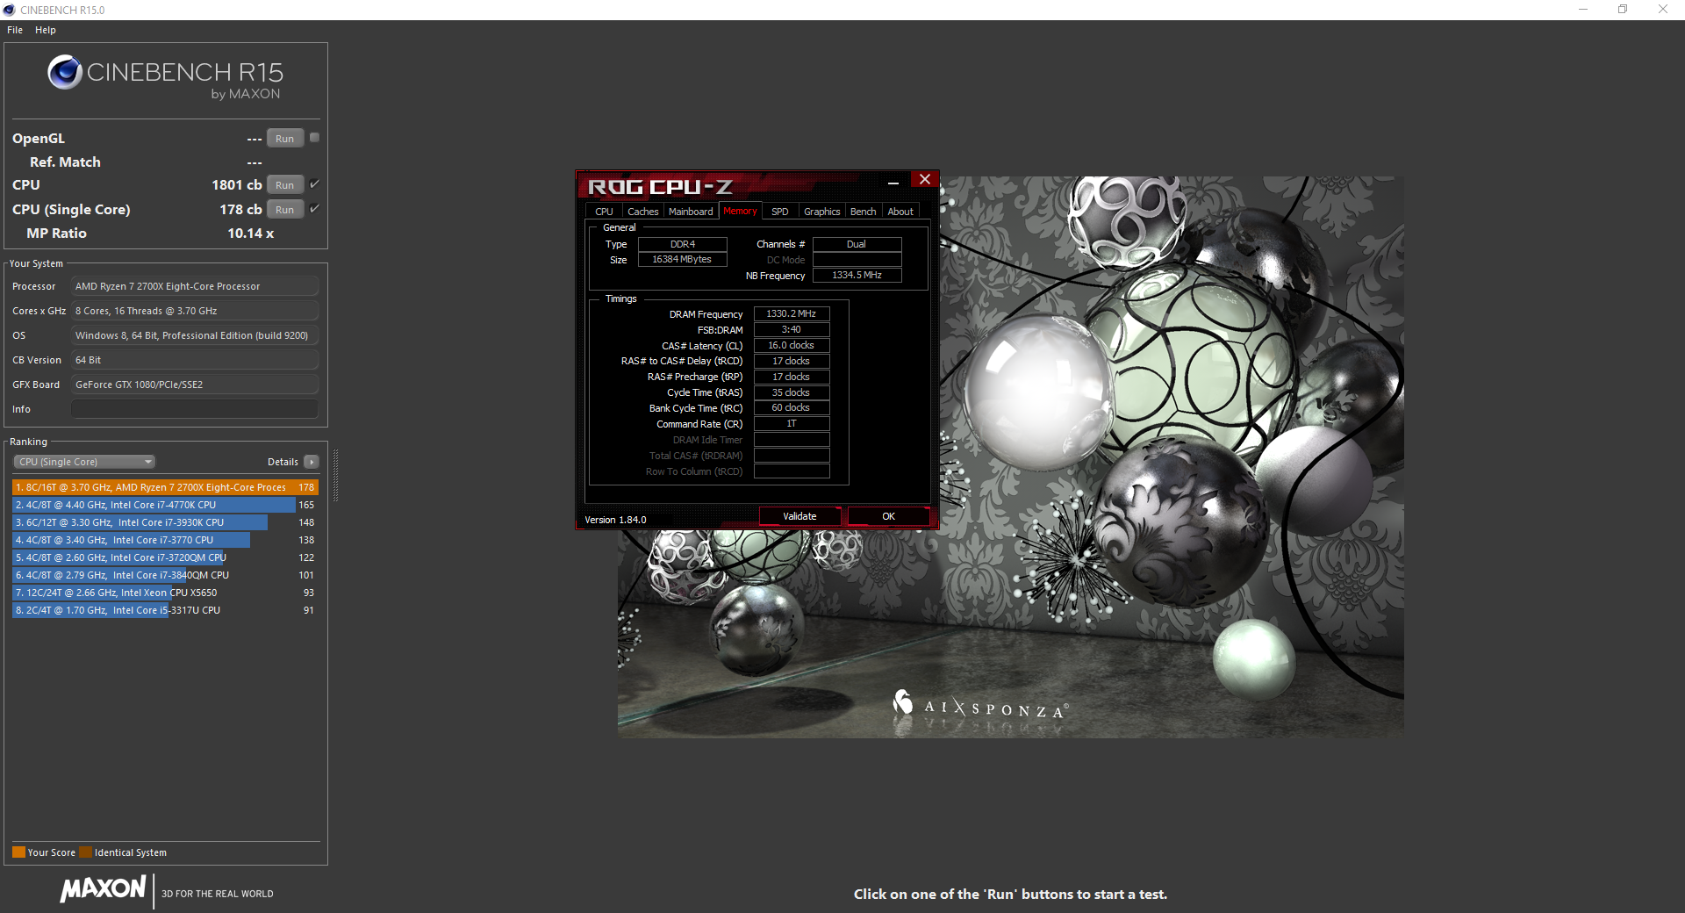
Task: Select ranking row 'AMD Ryzen 7 2700X'
Action: (165, 487)
